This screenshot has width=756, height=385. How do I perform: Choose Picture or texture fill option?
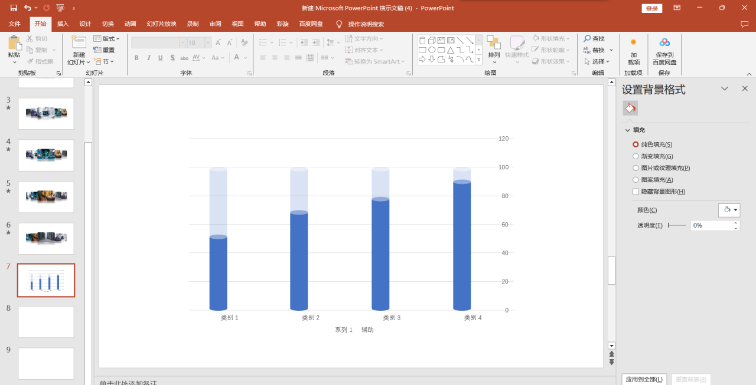[x=636, y=168]
